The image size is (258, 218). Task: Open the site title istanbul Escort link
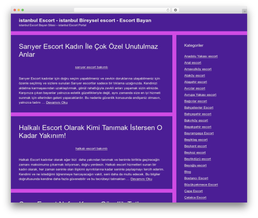point(85,21)
